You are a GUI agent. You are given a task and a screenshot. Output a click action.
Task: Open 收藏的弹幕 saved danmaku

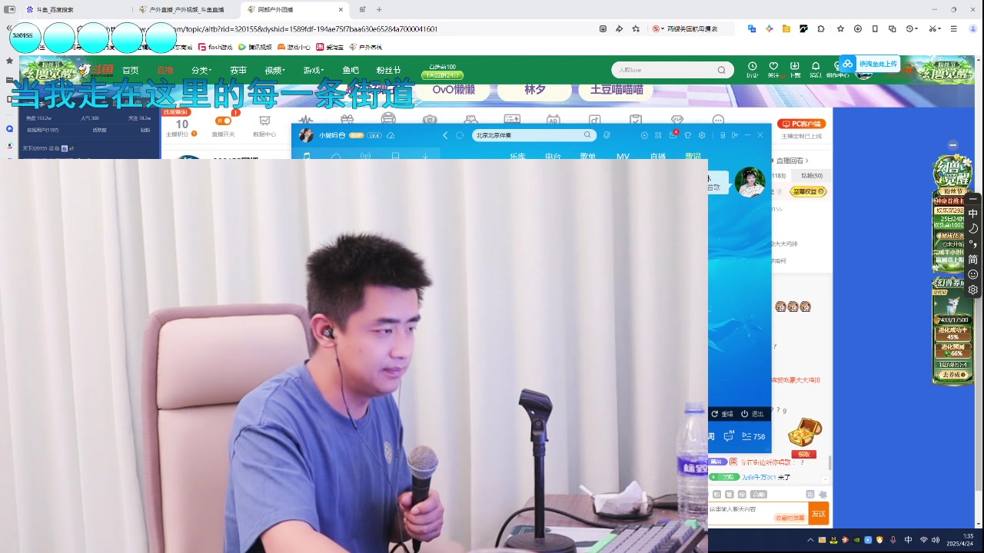(790, 518)
